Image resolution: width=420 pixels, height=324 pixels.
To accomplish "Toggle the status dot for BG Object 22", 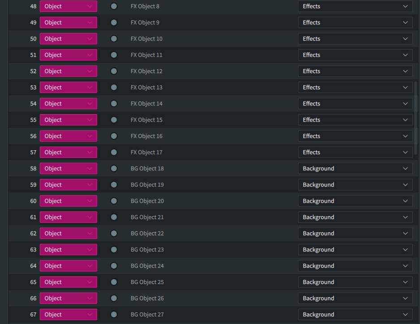I will pos(114,233).
